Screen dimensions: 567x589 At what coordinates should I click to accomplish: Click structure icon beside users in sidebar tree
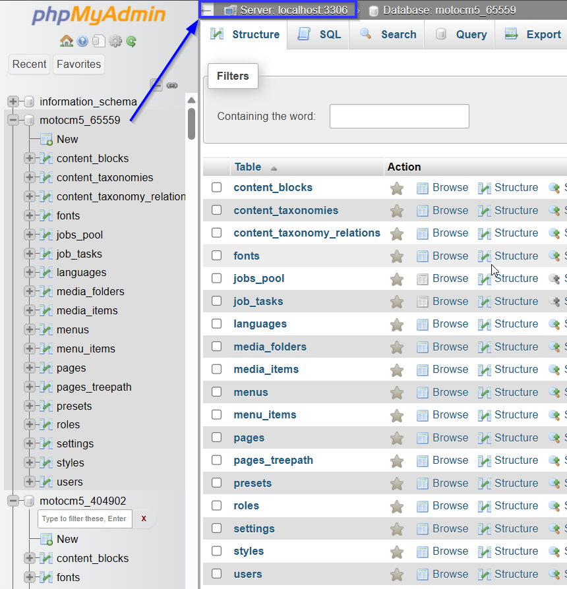[46, 482]
